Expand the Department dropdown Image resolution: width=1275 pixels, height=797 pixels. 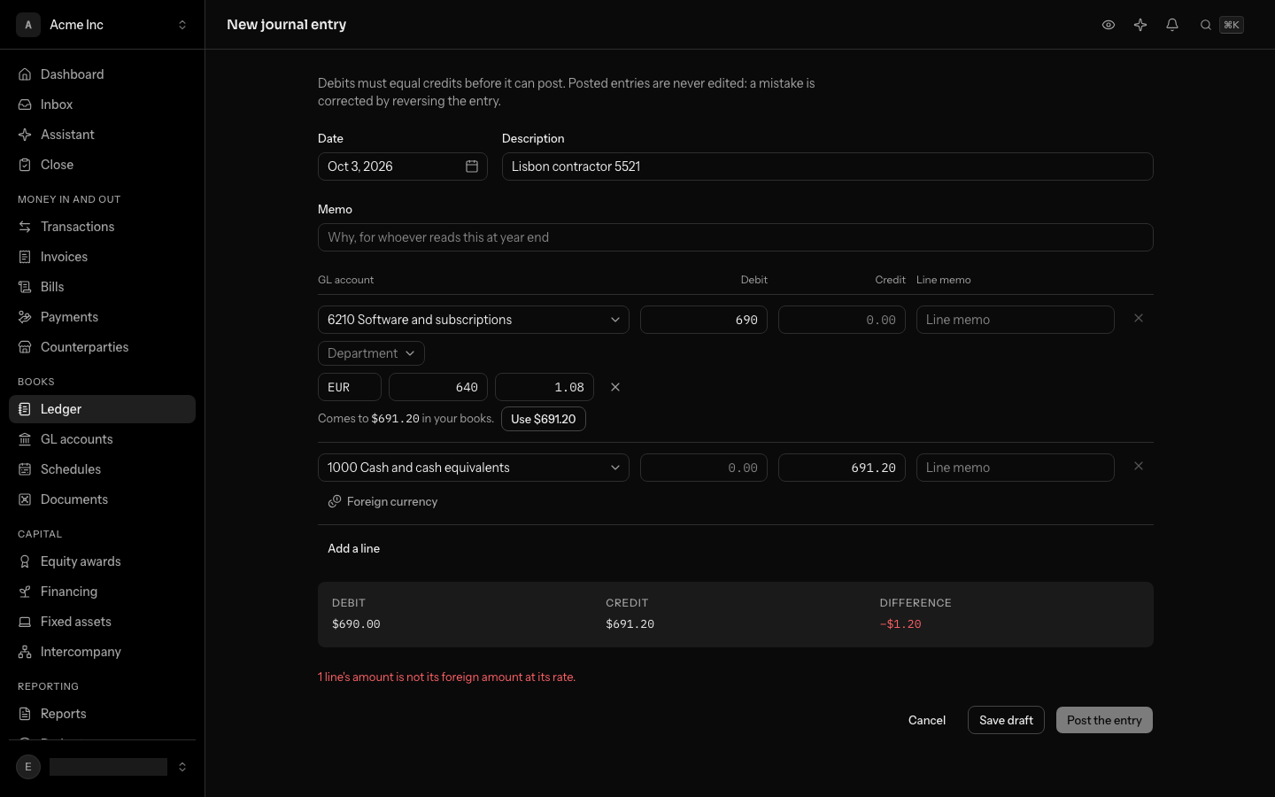click(x=371, y=353)
